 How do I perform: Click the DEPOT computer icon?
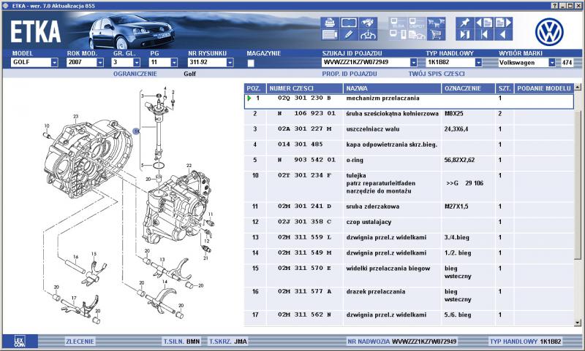pyautogui.click(x=417, y=23)
